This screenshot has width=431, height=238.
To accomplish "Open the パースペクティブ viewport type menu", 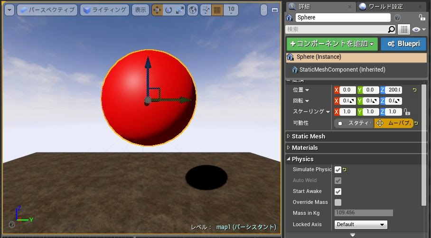I will 47,10.
